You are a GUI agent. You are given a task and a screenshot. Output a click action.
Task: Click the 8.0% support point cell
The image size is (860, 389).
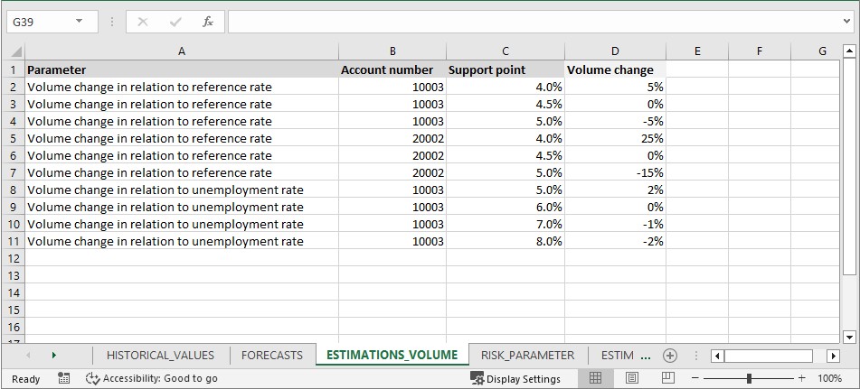(x=506, y=241)
